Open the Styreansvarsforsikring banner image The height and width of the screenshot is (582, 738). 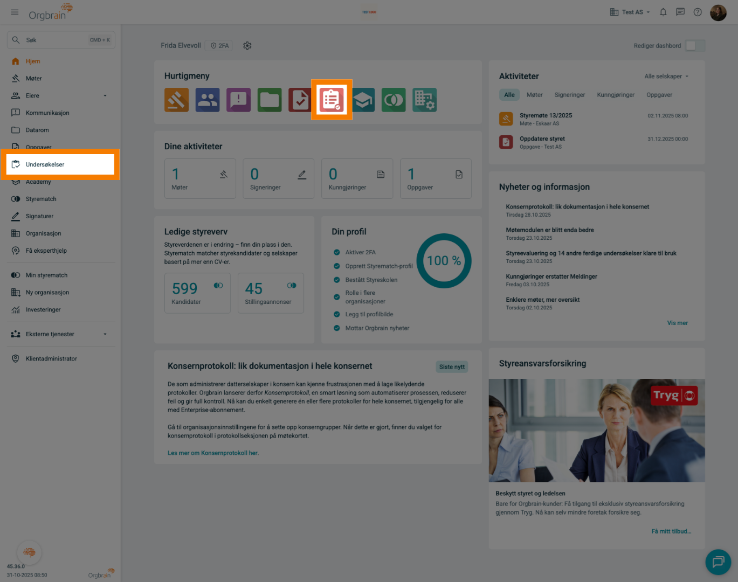click(597, 431)
